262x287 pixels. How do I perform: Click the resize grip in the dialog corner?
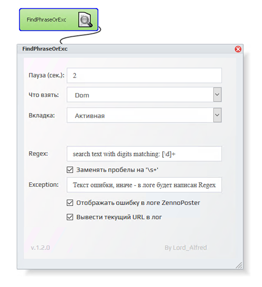click(x=239, y=265)
